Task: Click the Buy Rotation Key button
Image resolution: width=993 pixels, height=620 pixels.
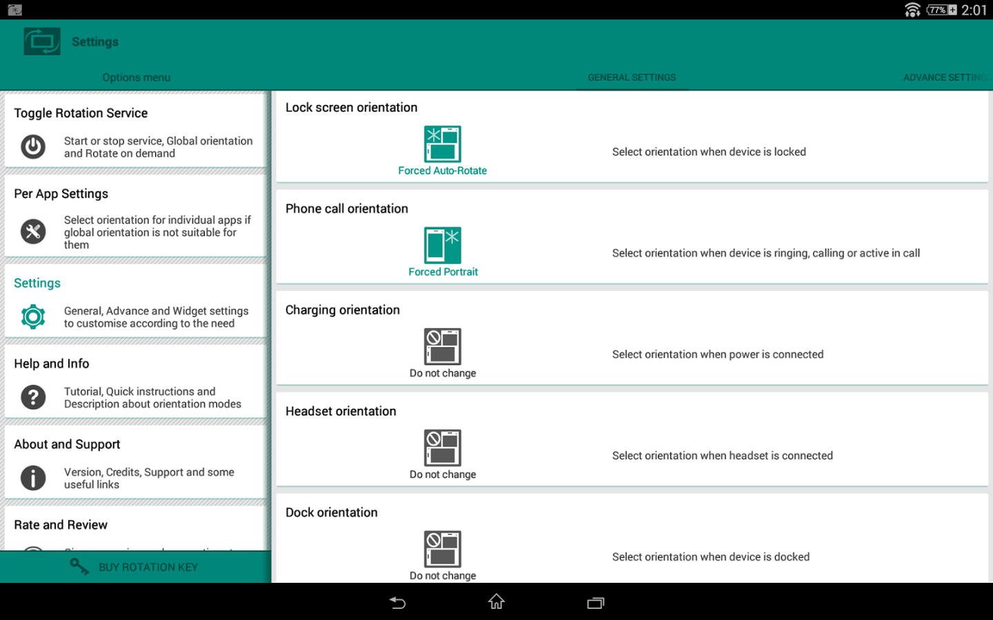Action: click(x=135, y=567)
